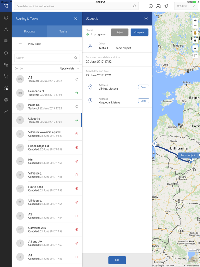Click the map navigation arrow control

(x=195, y=48)
